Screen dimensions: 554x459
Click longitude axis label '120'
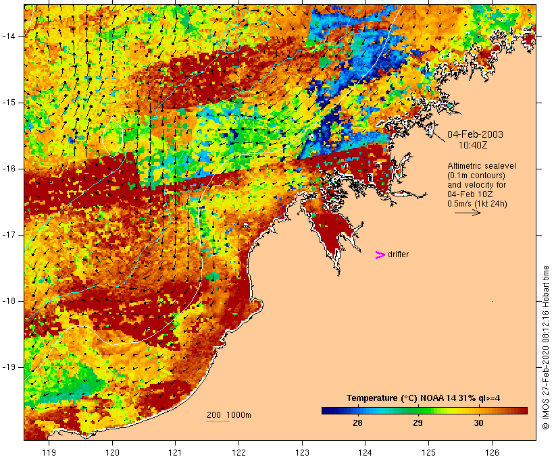tap(112, 452)
